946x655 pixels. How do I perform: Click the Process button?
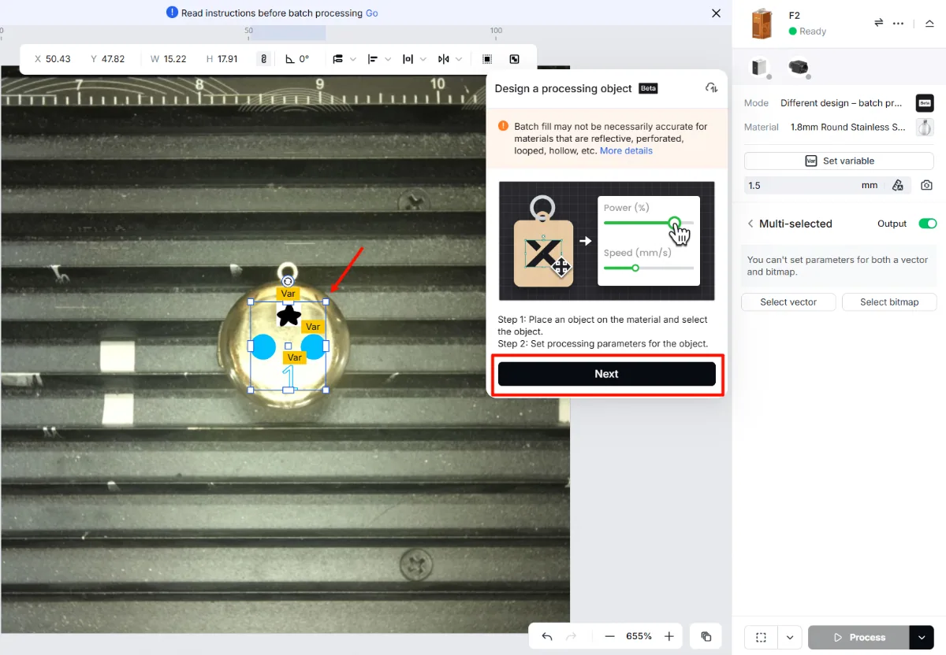858,637
